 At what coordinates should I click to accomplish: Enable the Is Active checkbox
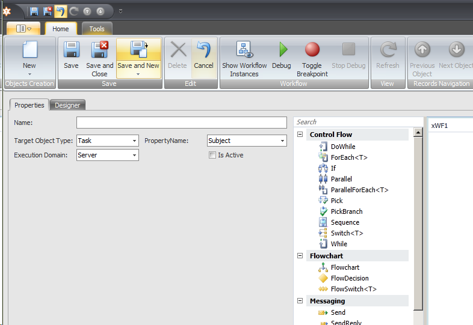[x=212, y=155]
